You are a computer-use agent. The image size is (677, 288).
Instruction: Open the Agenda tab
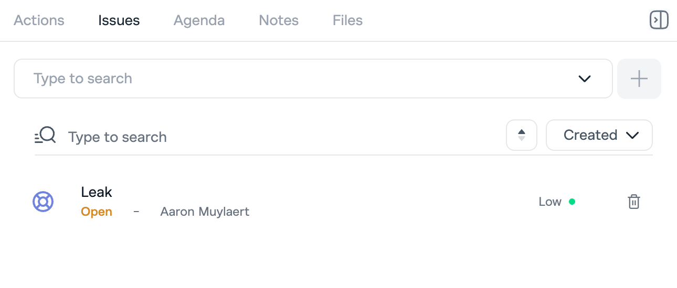click(x=199, y=20)
